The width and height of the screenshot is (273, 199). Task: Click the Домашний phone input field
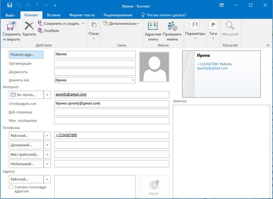pyautogui.click(x=112, y=145)
